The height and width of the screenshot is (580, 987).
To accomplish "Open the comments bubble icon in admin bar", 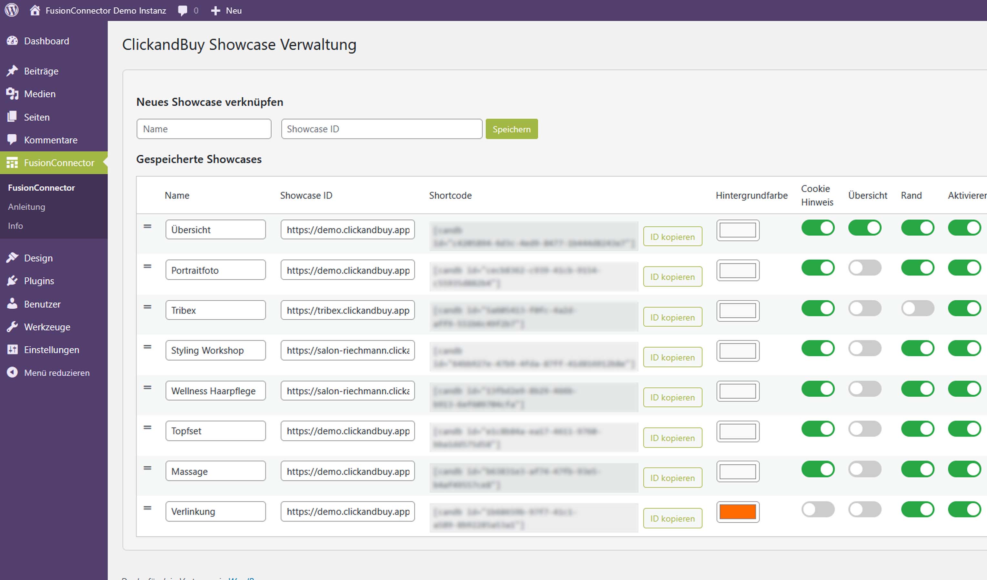I will (x=183, y=11).
